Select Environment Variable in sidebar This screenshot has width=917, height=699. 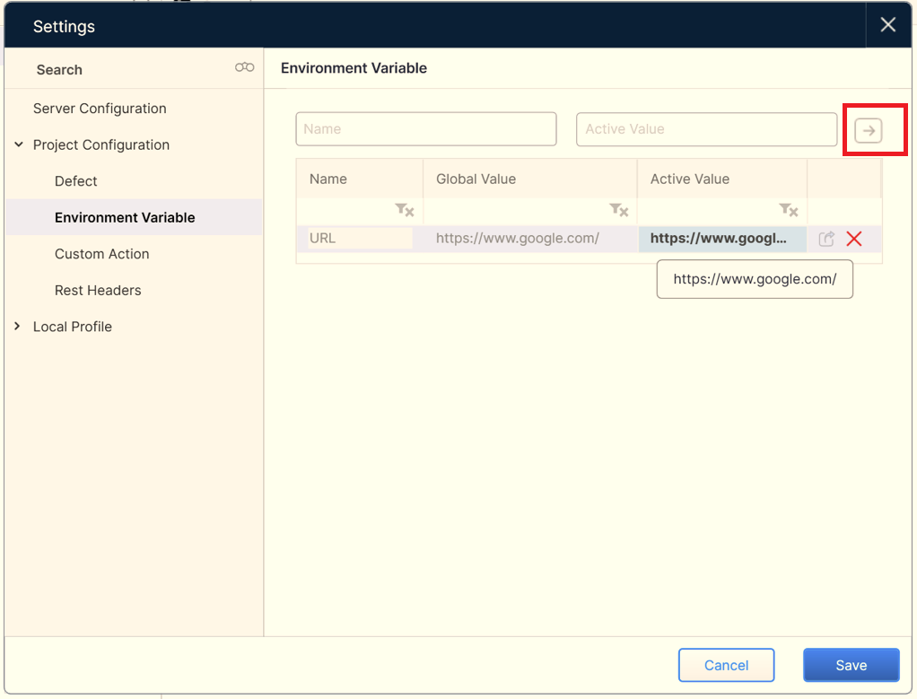125,218
